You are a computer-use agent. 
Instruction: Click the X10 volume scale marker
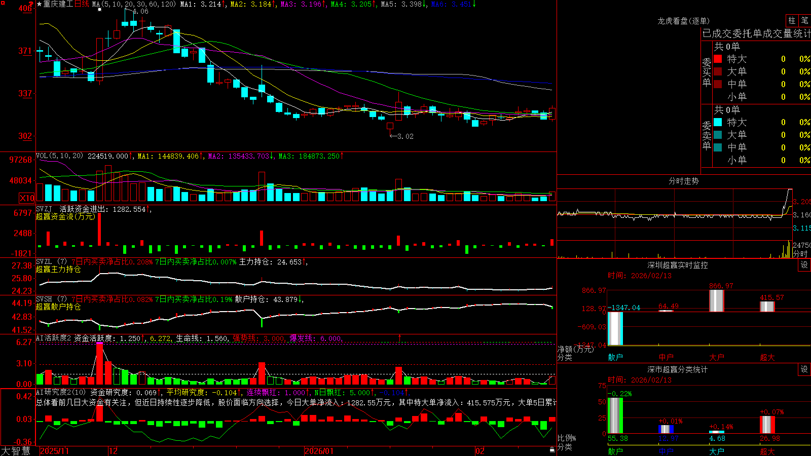[27, 198]
